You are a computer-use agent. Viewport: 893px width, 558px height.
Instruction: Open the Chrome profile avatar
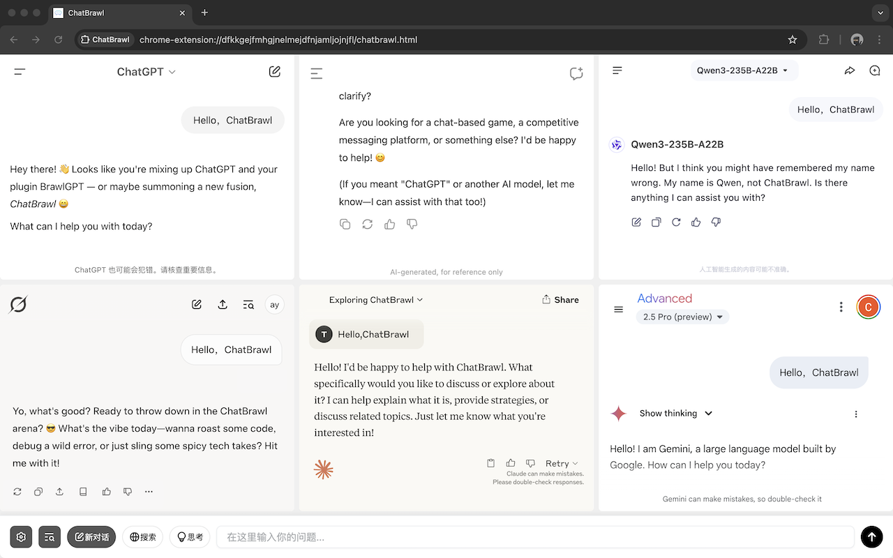point(857,40)
